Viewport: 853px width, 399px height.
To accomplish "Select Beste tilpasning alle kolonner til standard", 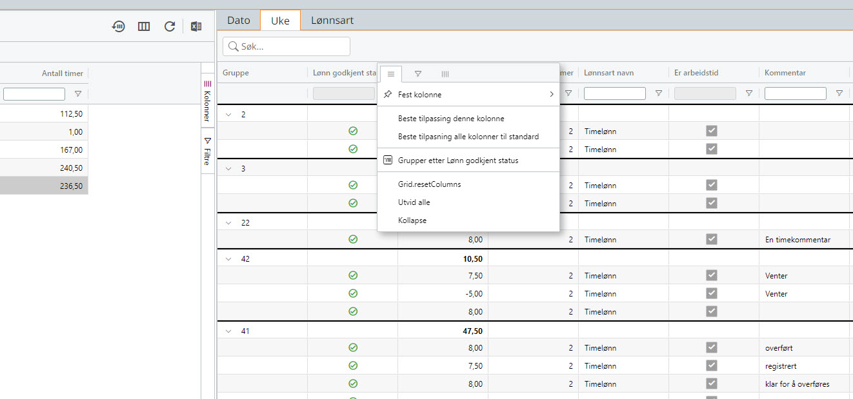I will point(468,137).
